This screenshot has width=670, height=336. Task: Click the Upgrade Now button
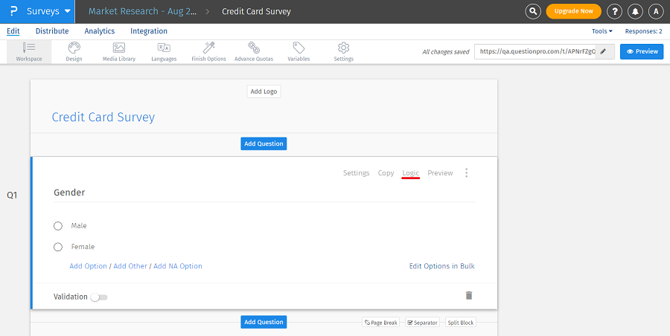pos(573,11)
